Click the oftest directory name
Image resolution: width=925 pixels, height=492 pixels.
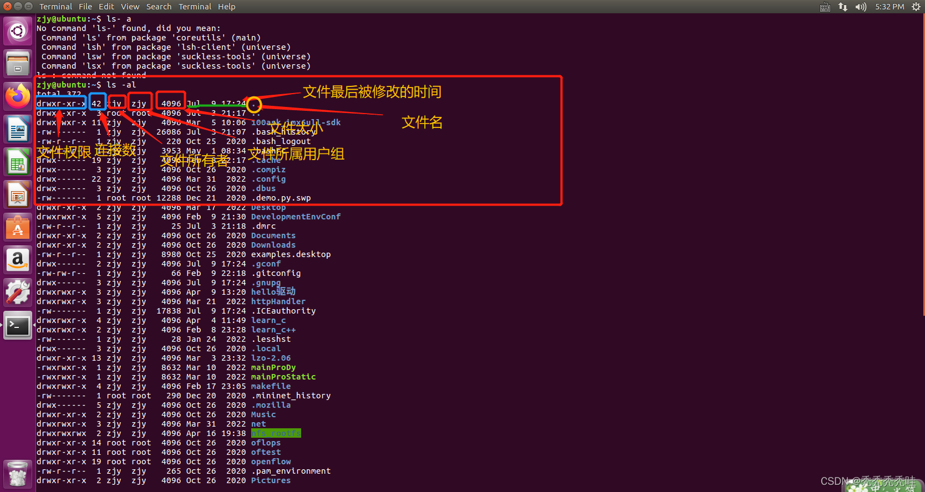click(x=266, y=452)
